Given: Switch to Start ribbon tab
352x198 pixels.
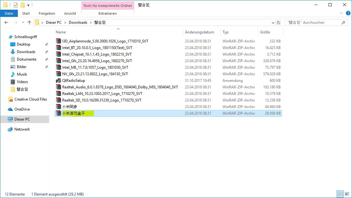Looking at the screenshot, I should point(26,13).
